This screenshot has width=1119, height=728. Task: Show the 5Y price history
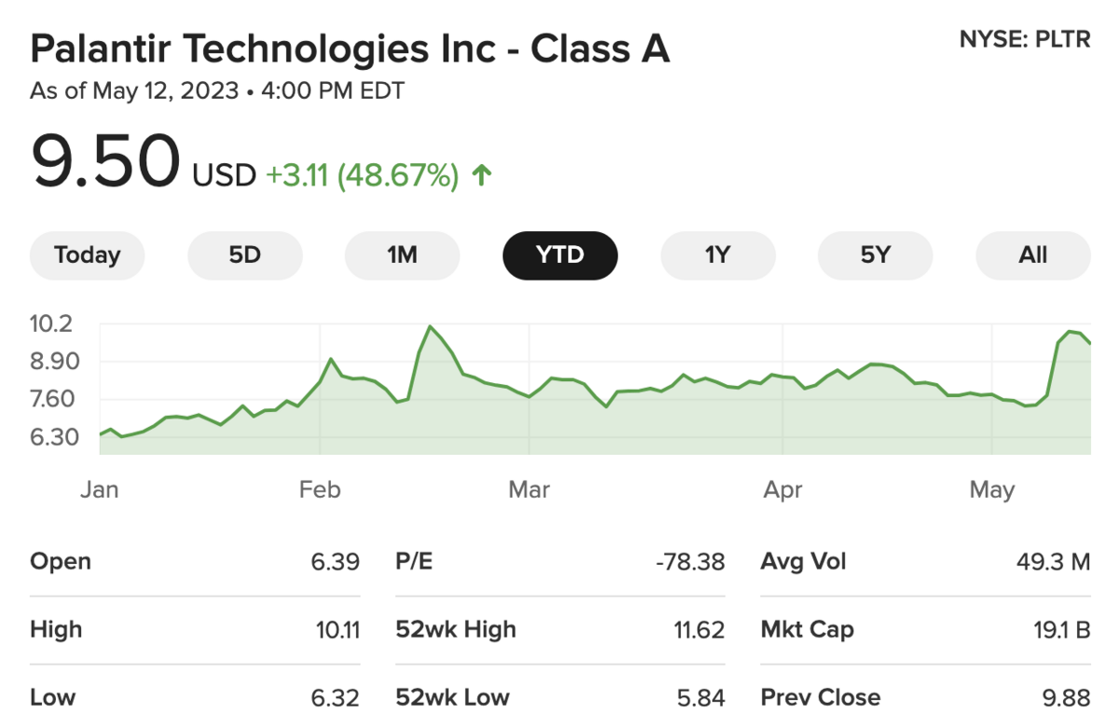pyautogui.click(x=875, y=255)
